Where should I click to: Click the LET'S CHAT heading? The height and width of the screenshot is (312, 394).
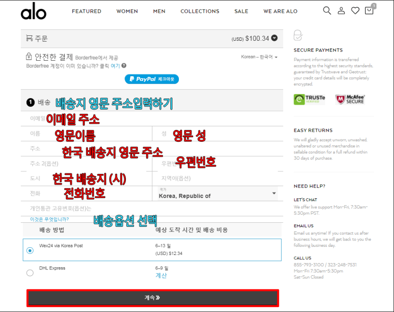pos(305,200)
